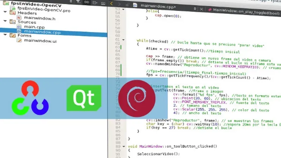
Task: Click the 'SeleccionarVideo();' call
Action: point(158,154)
